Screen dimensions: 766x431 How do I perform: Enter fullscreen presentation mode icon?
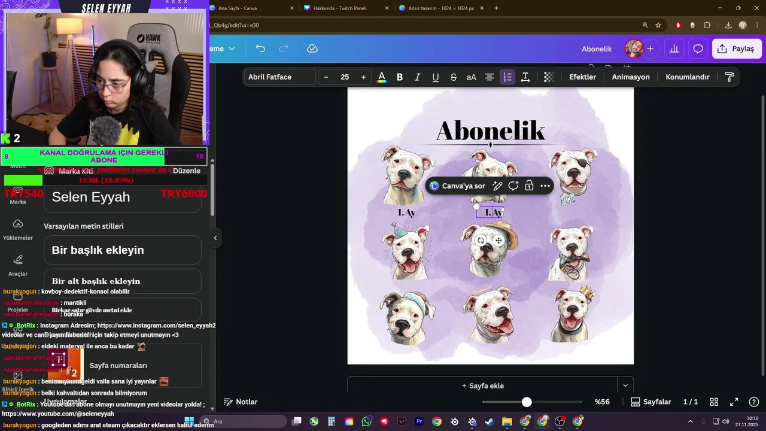[734, 402]
